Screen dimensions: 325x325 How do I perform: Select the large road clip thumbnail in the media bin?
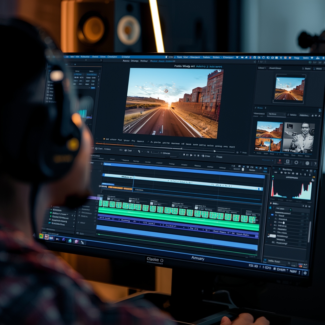[269, 130]
